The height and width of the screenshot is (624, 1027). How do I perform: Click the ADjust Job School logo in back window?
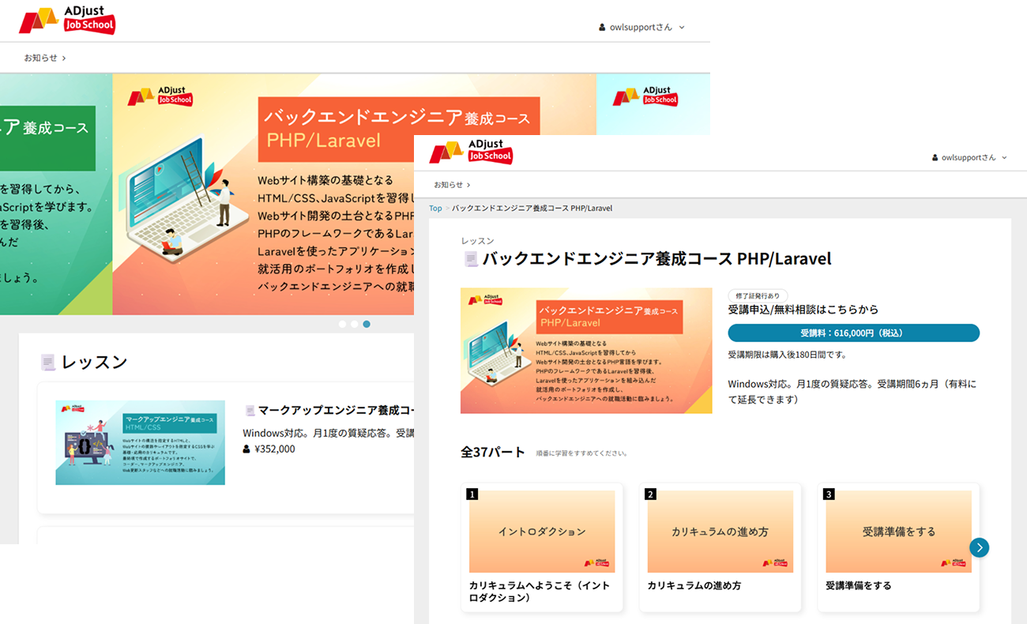[67, 21]
